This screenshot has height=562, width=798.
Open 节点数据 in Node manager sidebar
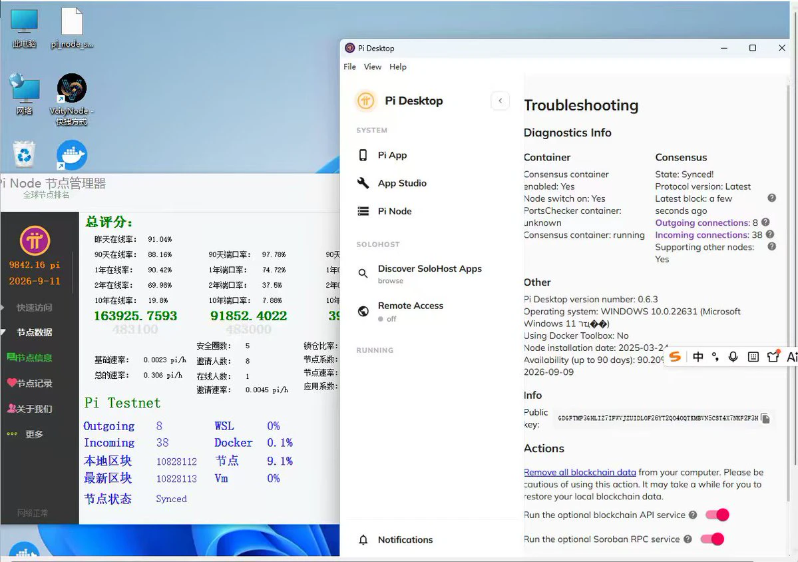[x=34, y=332]
